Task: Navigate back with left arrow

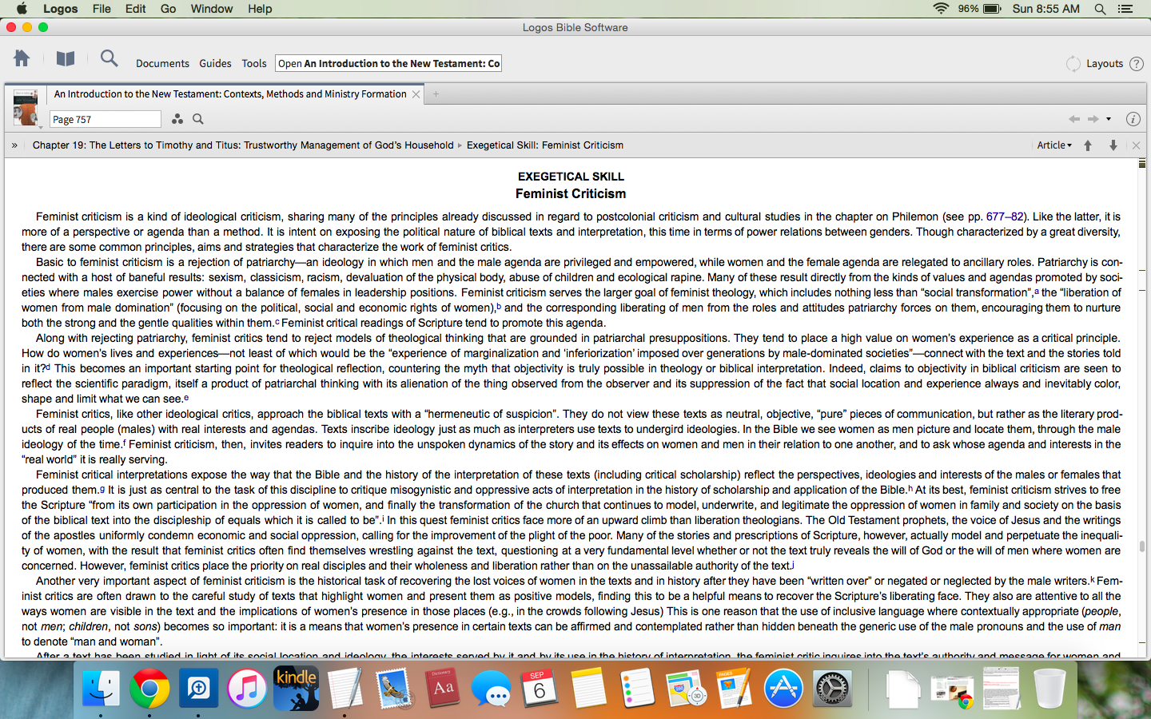Action: (x=1073, y=119)
